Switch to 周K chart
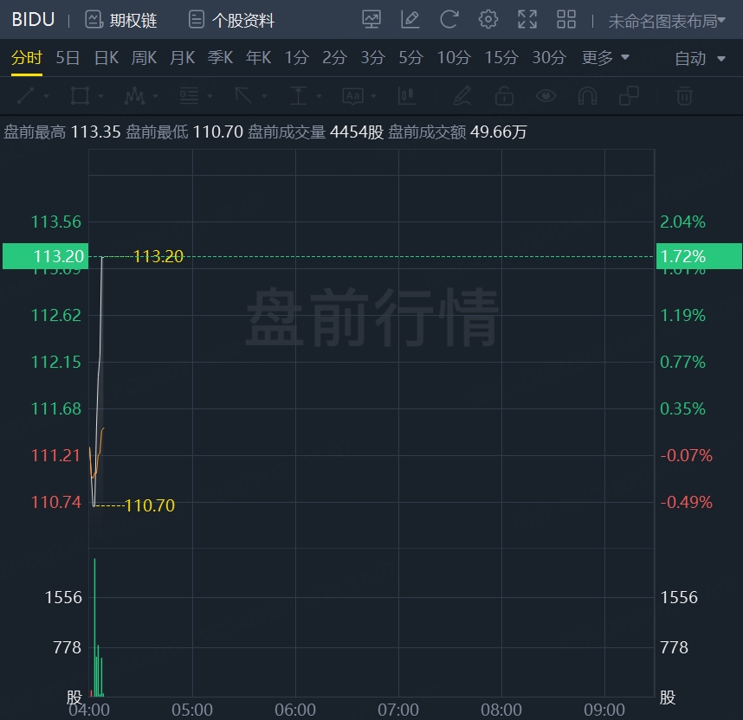This screenshot has height=720, width=743. tap(144, 58)
